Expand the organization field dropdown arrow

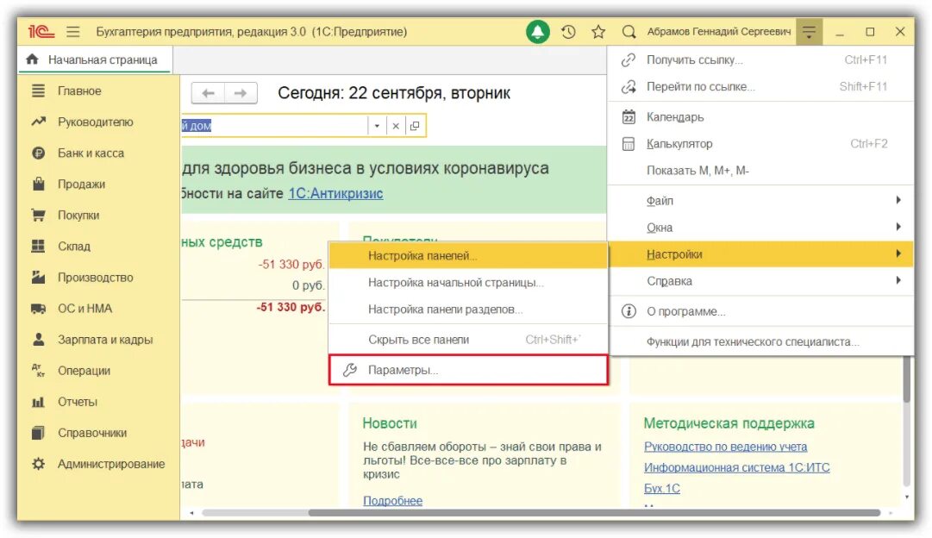tap(377, 126)
